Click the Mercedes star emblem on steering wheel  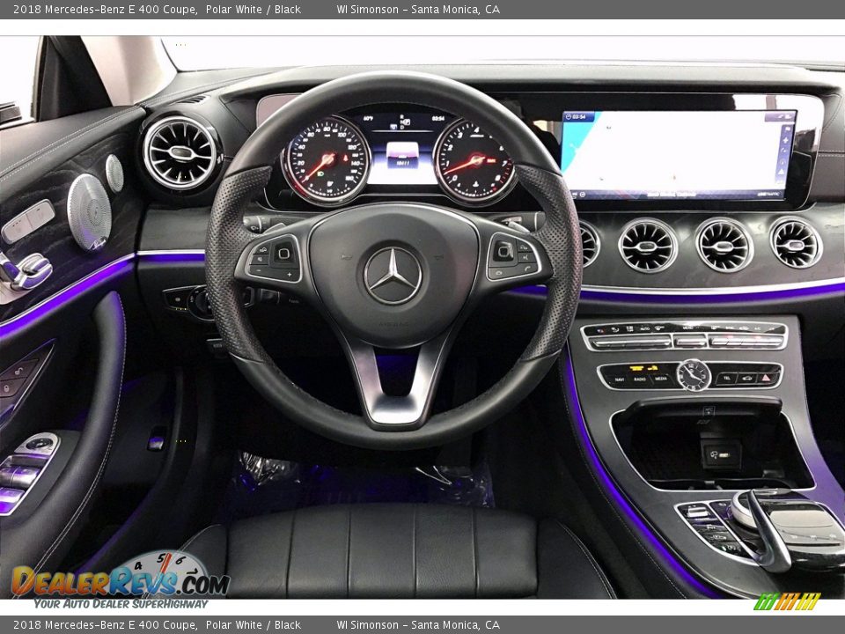click(x=393, y=276)
